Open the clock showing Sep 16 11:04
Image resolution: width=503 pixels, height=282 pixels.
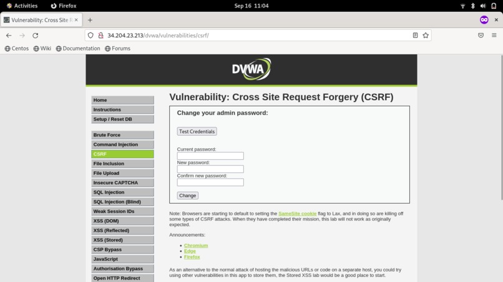251,6
